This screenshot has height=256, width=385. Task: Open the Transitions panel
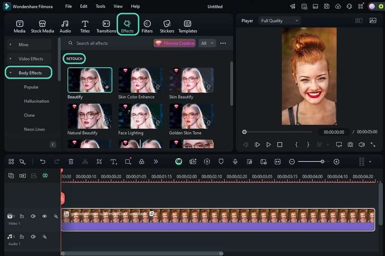106,26
